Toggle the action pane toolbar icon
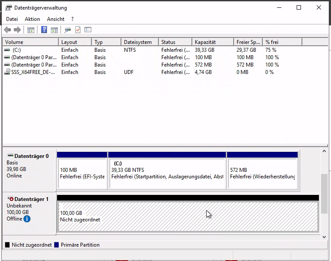 [x=54, y=30]
